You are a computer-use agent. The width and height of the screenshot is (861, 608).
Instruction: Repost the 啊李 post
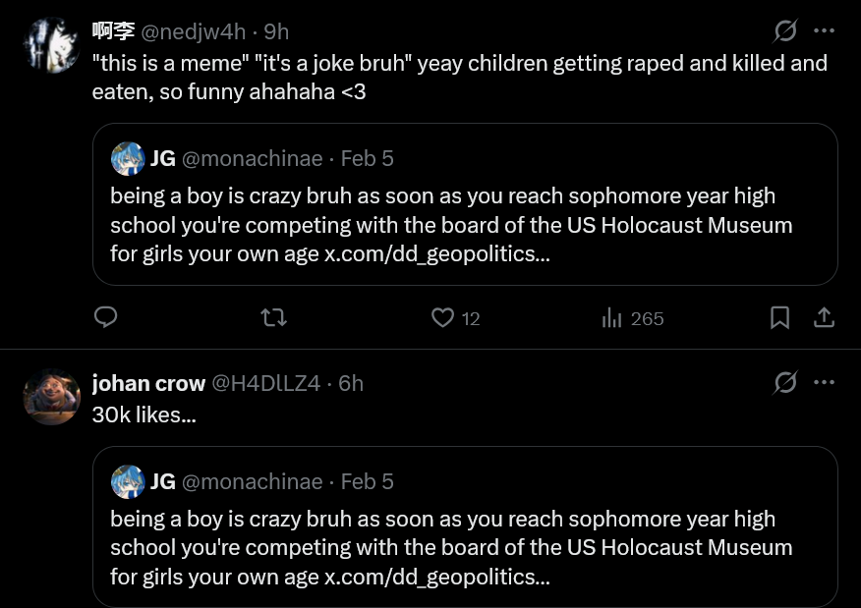tap(274, 317)
